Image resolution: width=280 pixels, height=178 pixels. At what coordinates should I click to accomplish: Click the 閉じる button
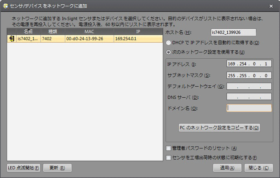pos(258,168)
